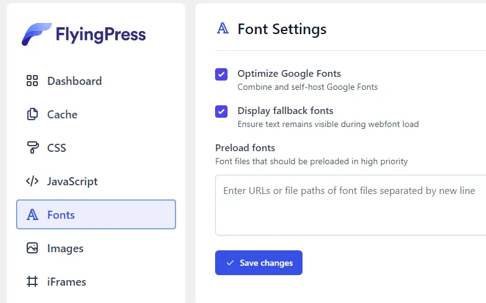Open the Images settings section

coord(65,248)
